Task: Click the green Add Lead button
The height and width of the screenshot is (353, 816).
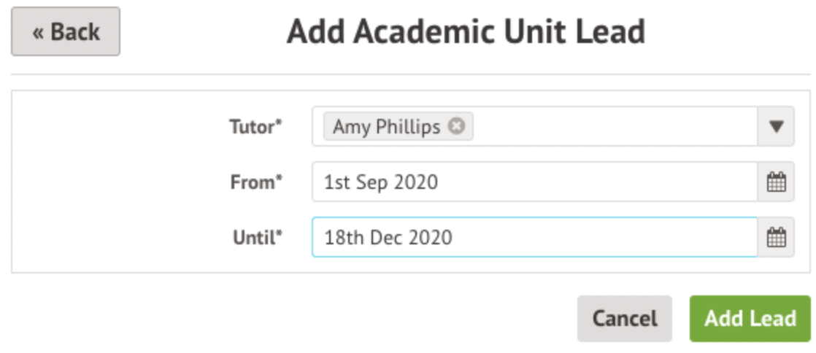Action: coord(750,319)
